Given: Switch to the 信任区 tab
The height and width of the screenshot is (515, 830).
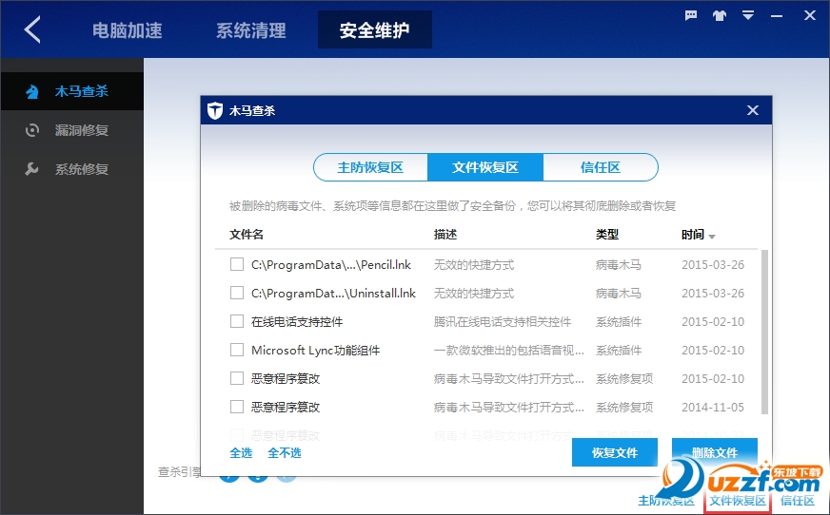Looking at the screenshot, I should (600, 167).
